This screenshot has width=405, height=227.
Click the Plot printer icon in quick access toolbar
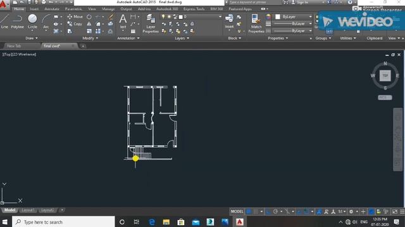[44, 2]
